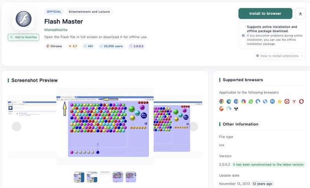Click the Yandex 'Y' browser icon

point(294,101)
